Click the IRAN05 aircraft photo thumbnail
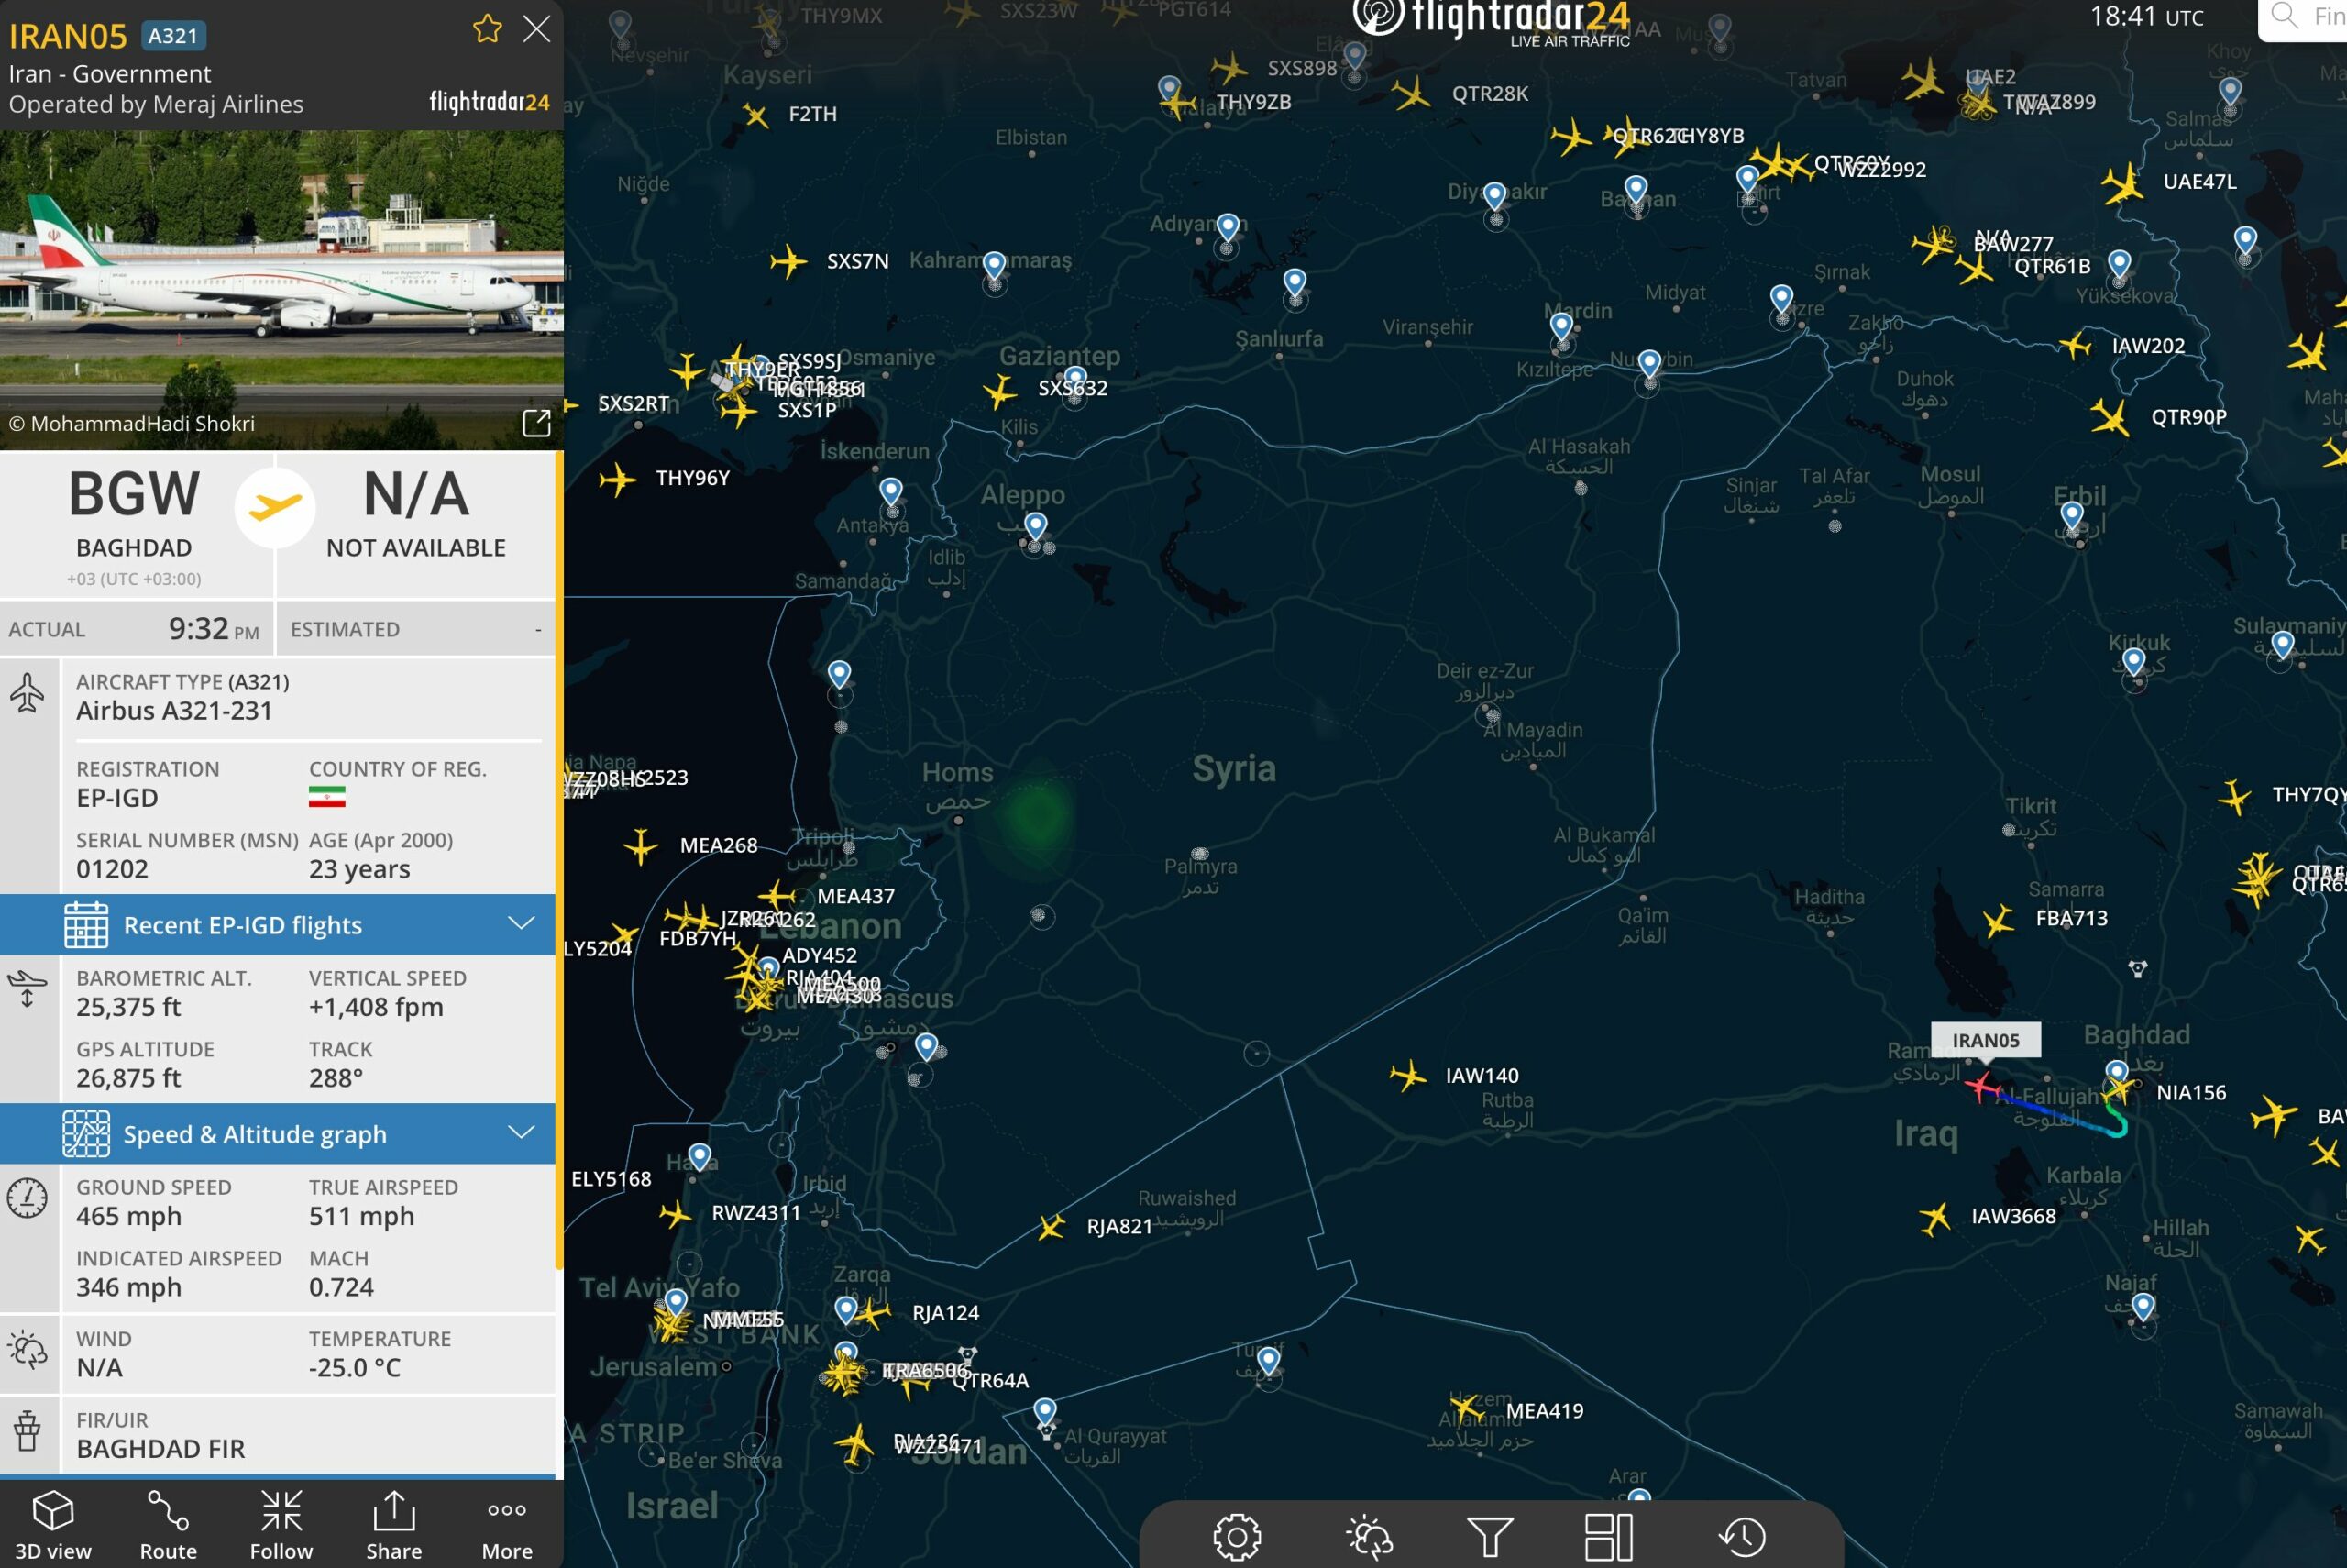Viewport: 2347px width, 1568px height. click(281, 289)
